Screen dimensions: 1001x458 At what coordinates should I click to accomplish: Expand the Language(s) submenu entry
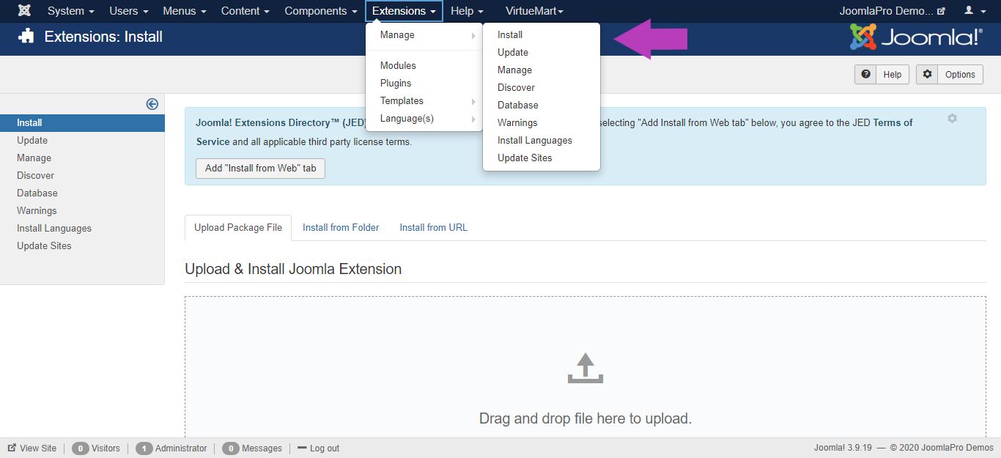424,119
